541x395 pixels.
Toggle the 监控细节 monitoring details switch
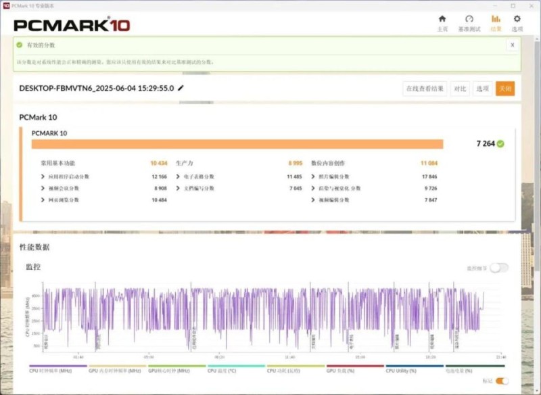coord(498,268)
